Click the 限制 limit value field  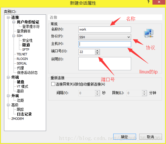pyautogui.click(x=134, y=93)
